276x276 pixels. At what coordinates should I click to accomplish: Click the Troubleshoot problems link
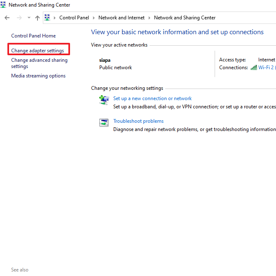point(138,121)
